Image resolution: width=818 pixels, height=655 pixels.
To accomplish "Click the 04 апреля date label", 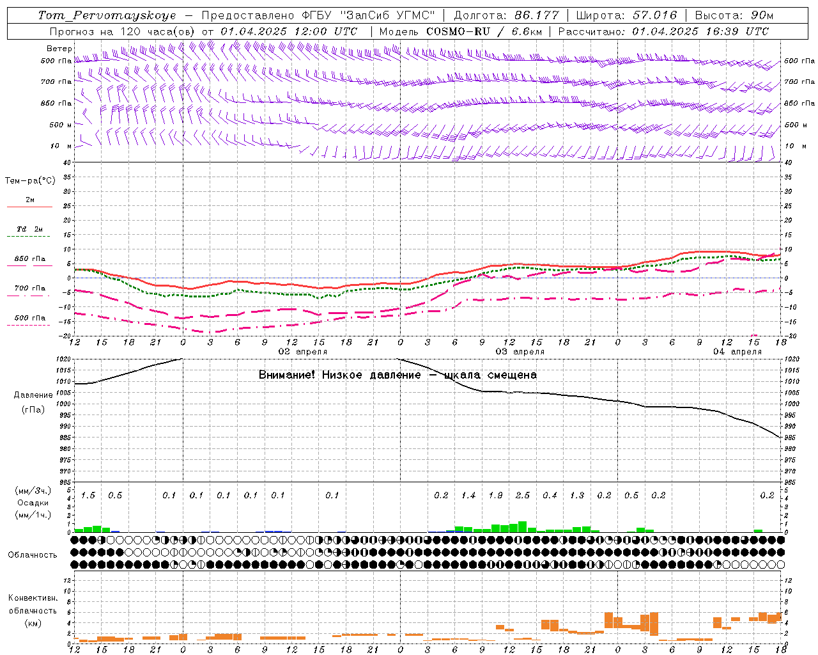I will (737, 352).
